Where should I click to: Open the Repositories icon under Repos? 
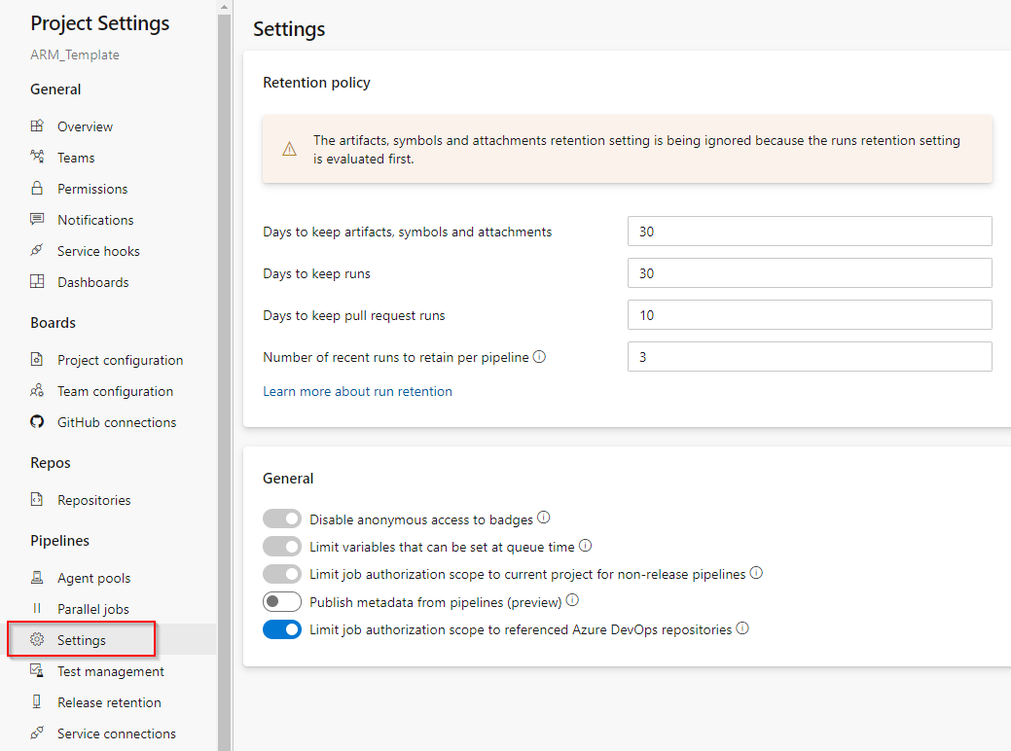click(x=37, y=499)
